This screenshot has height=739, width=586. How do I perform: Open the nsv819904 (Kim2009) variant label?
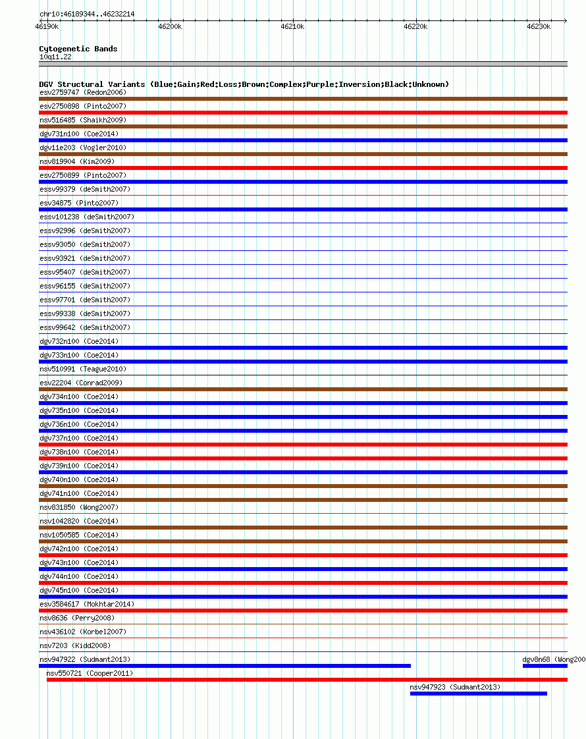click(x=77, y=161)
